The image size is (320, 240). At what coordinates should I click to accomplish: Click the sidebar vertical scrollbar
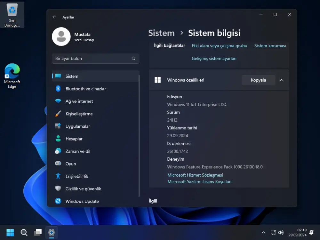point(139,135)
